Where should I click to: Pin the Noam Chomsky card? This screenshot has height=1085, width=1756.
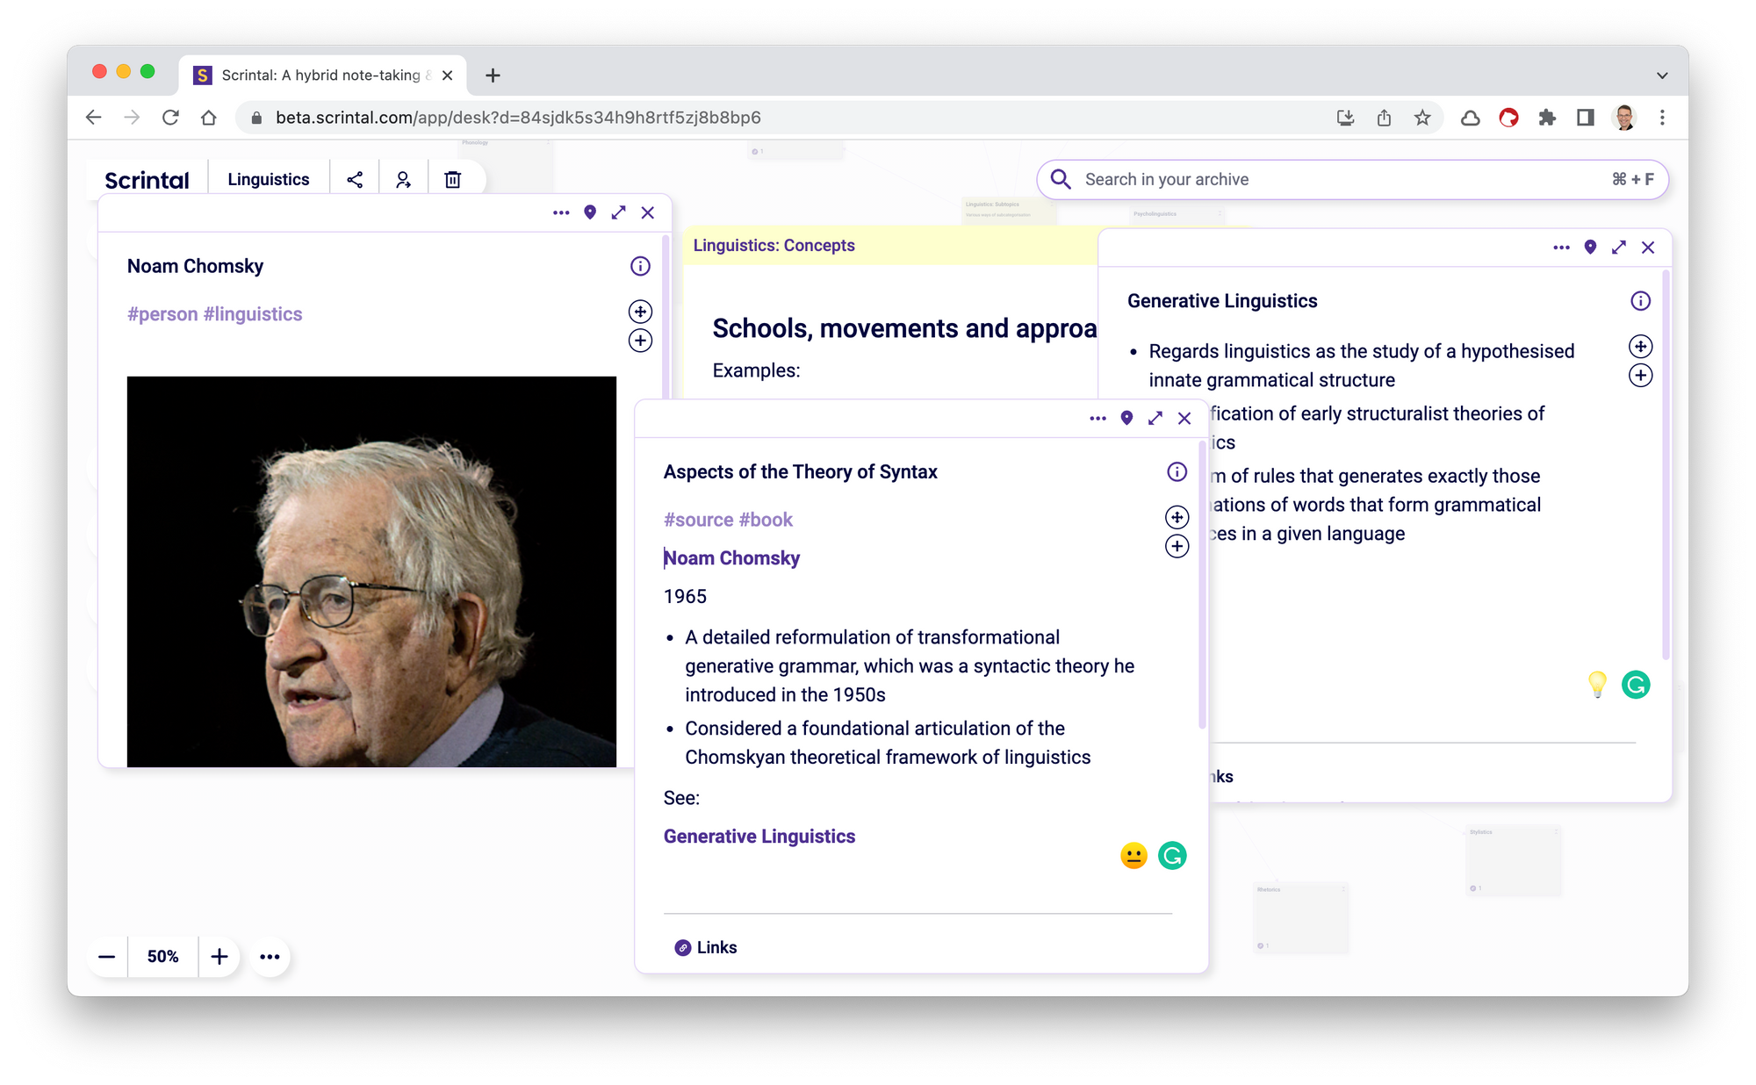[x=590, y=212]
